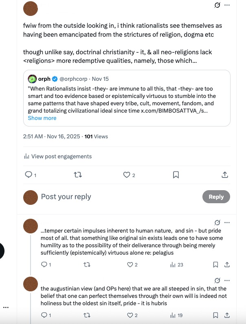Open the more options menu on main post
The height and width of the screenshot is (324, 246).
tap(227, 5)
